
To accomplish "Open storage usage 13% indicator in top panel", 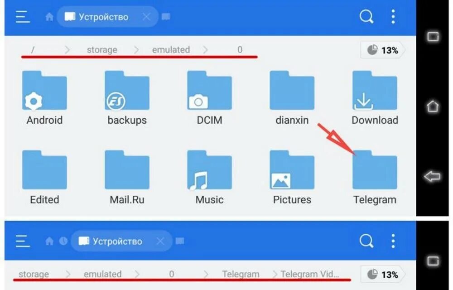I will coord(382,50).
